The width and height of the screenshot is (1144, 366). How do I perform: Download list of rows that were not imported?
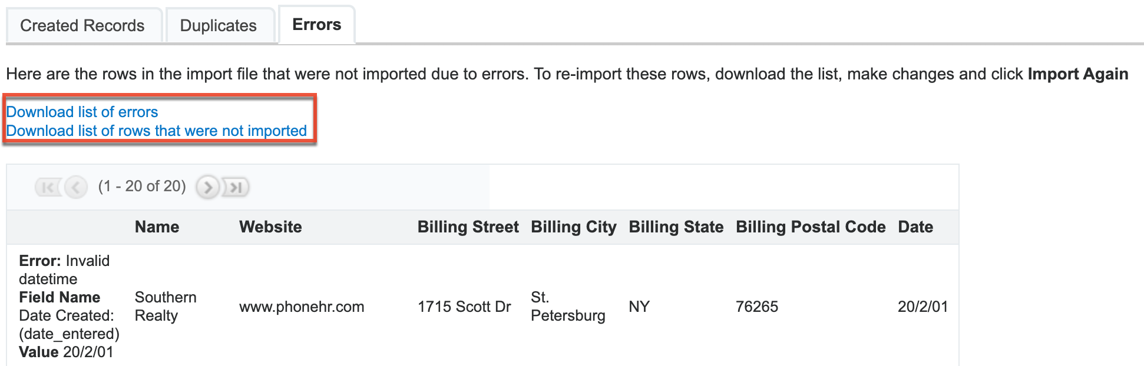(156, 131)
